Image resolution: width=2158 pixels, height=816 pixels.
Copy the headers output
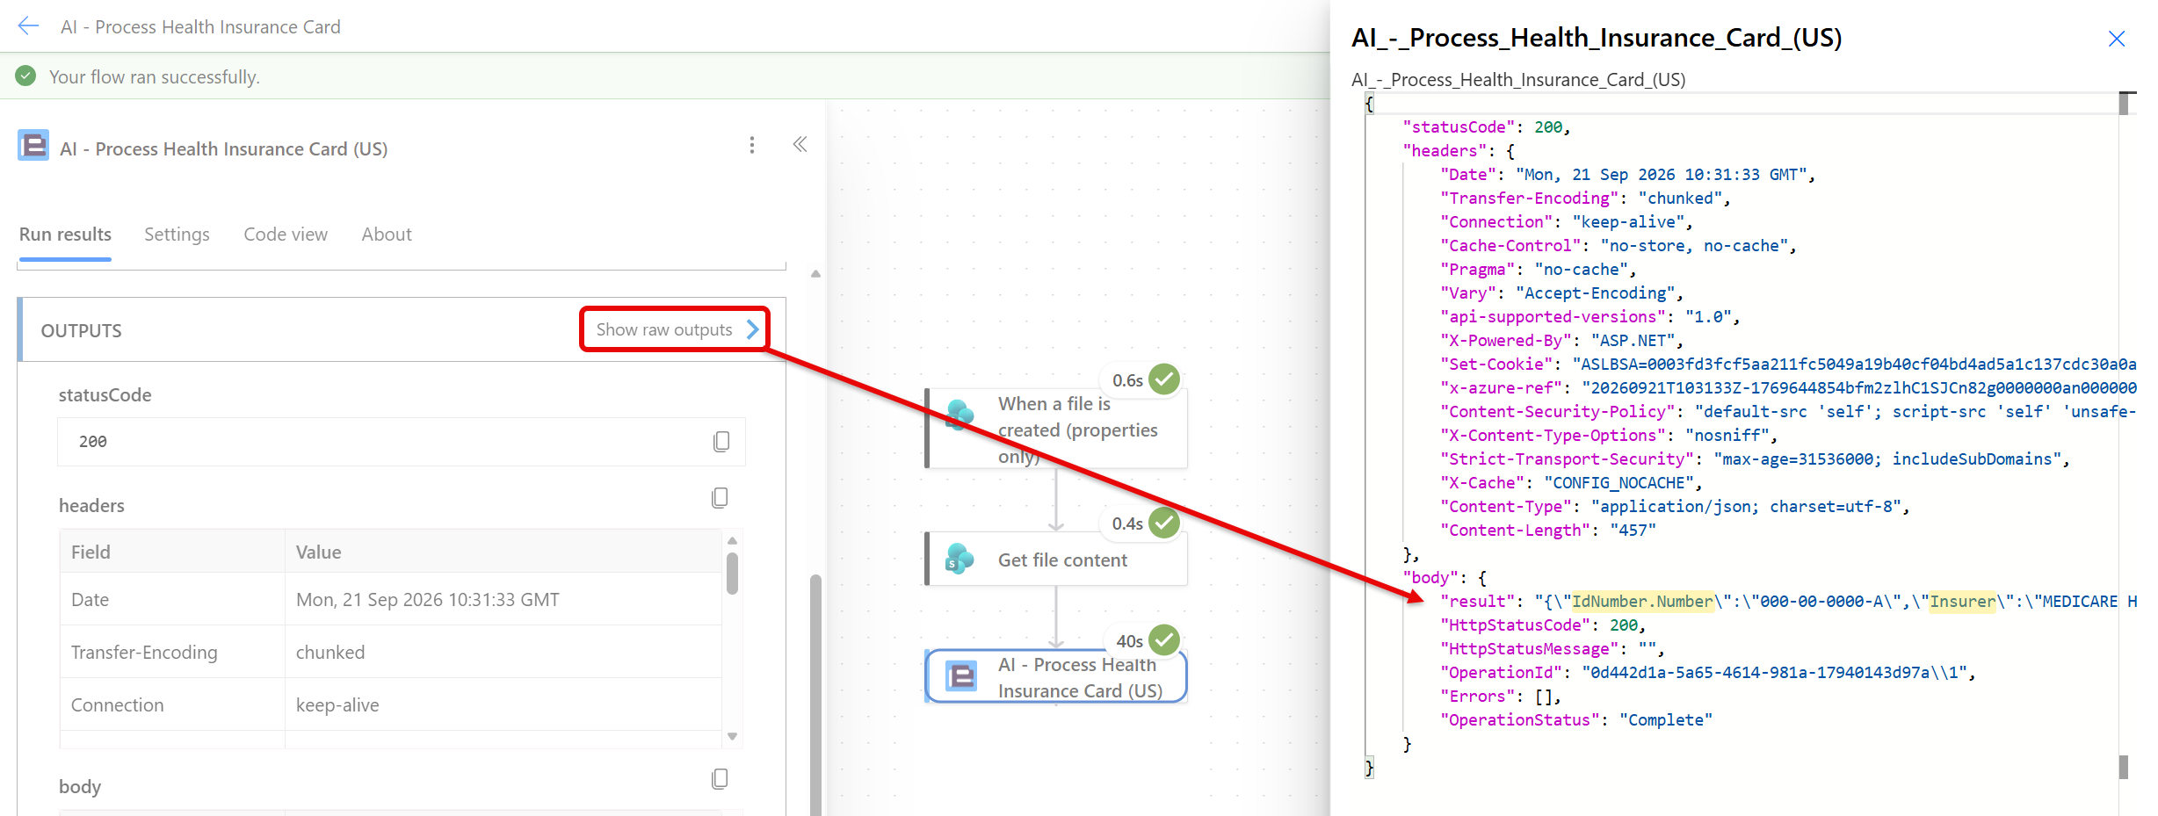[720, 498]
